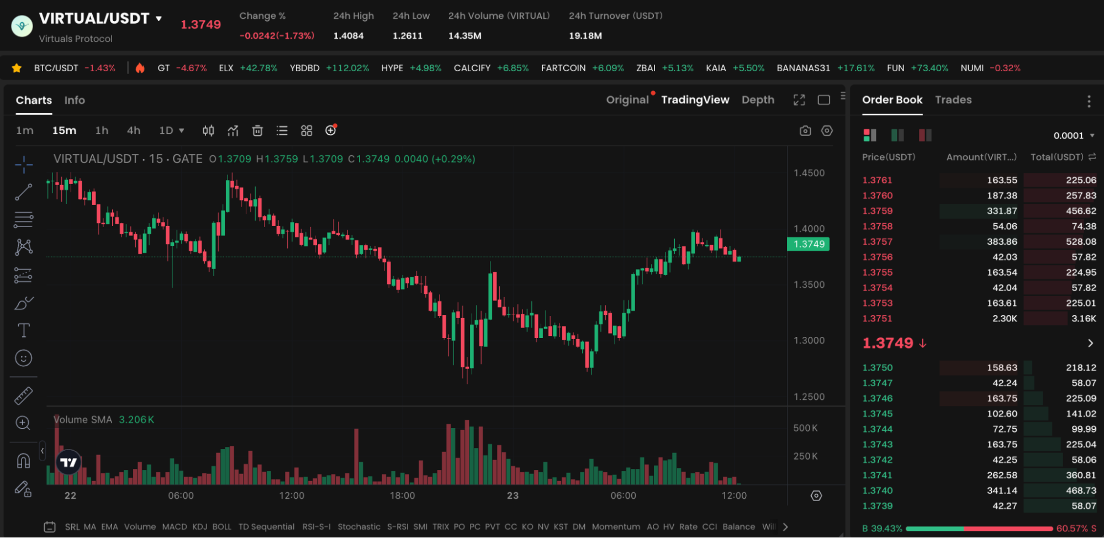Open the Info tab

pos(75,100)
